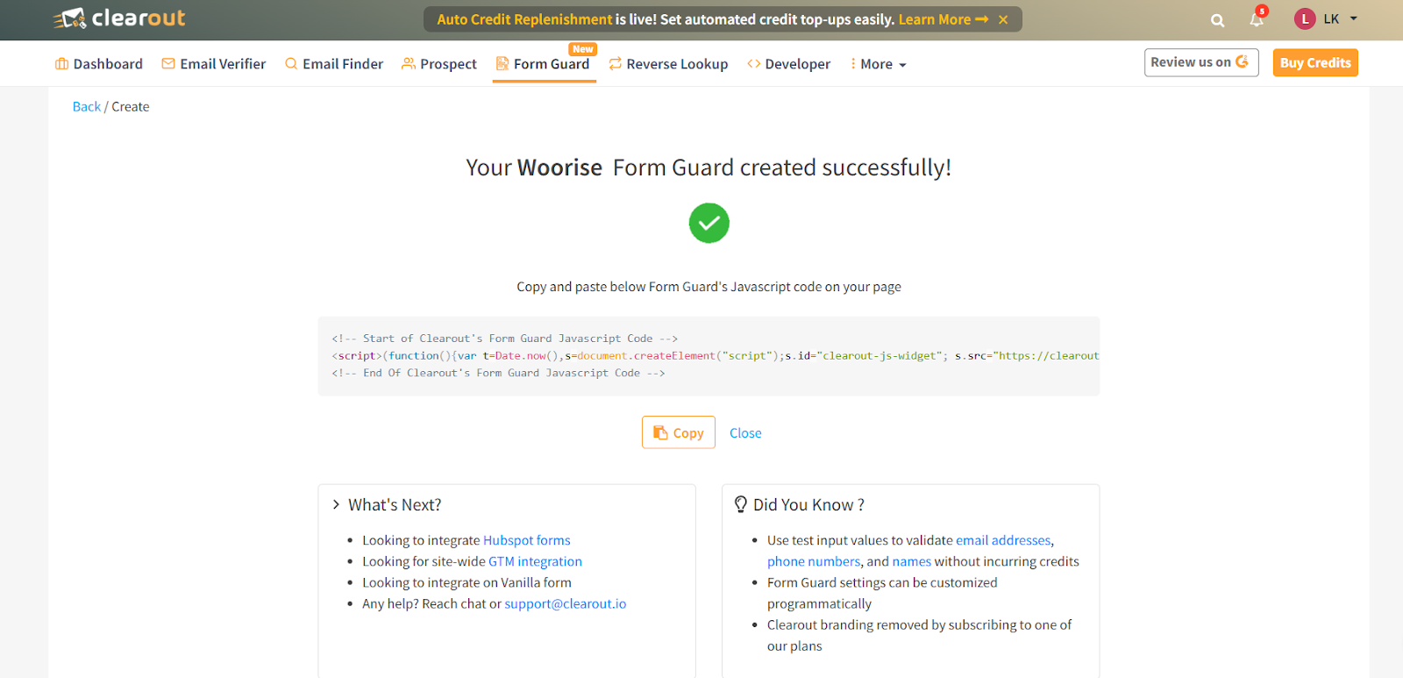The width and height of the screenshot is (1403, 678).
Task: Open Email Finder tool
Action: pyautogui.click(x=334, y=64)
